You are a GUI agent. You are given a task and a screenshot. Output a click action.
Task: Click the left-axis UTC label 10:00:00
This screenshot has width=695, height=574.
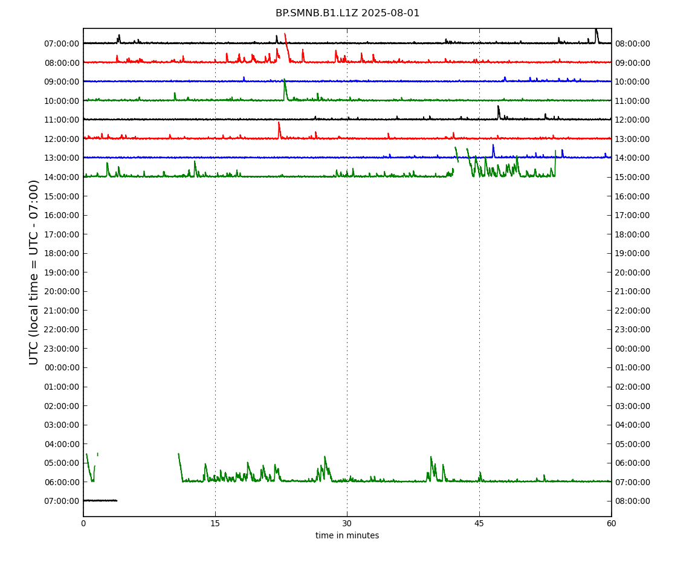click(x=62, y=101)
